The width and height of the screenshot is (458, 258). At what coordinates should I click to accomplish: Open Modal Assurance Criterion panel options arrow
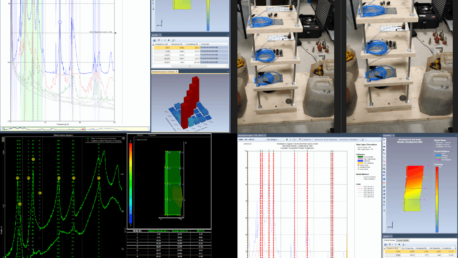[228, 72]
